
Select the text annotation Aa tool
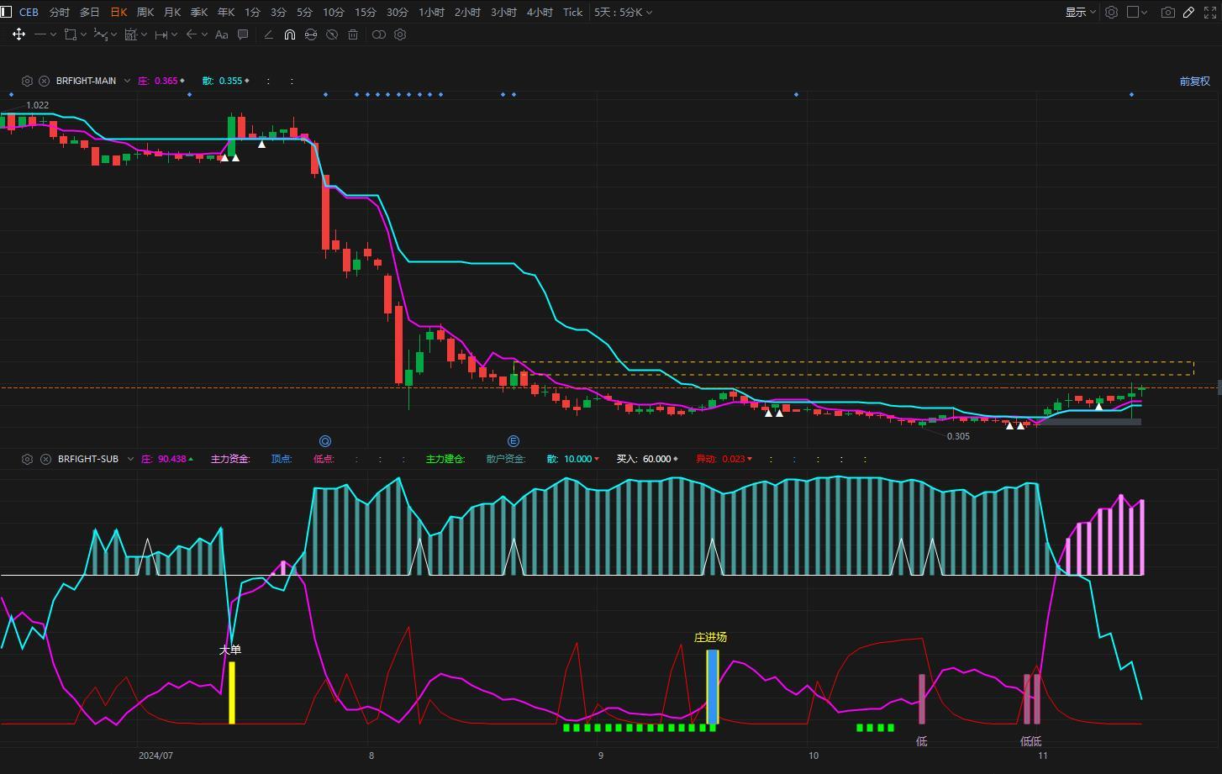pyautogui.click(x=222, y=34)
